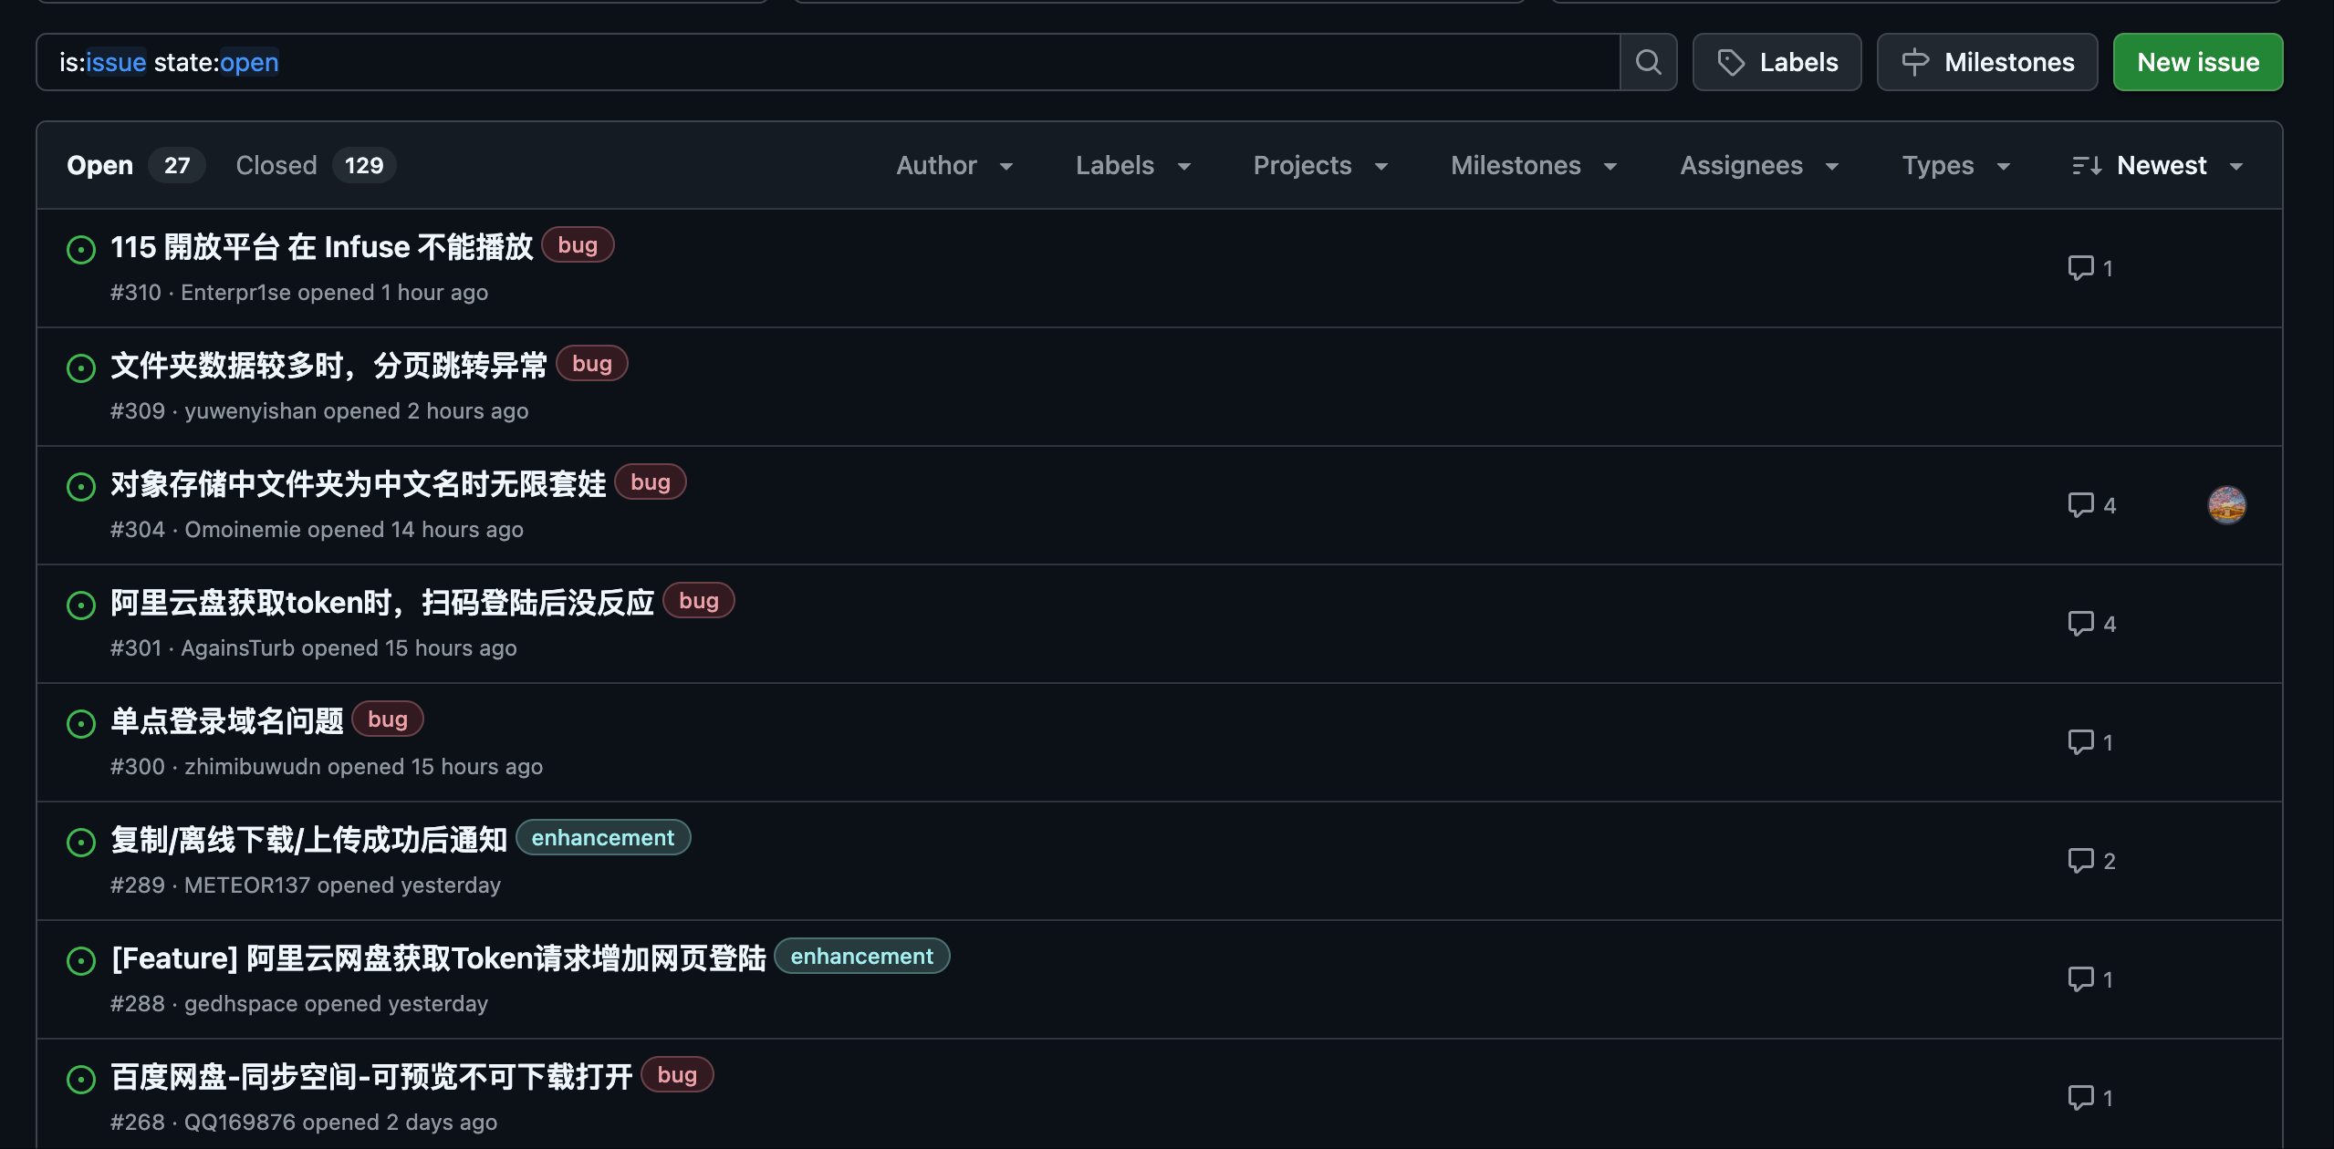Open the Labels filter dropdown
The width and height of the screenshot is (2334, 1149).
[1132, 166]
